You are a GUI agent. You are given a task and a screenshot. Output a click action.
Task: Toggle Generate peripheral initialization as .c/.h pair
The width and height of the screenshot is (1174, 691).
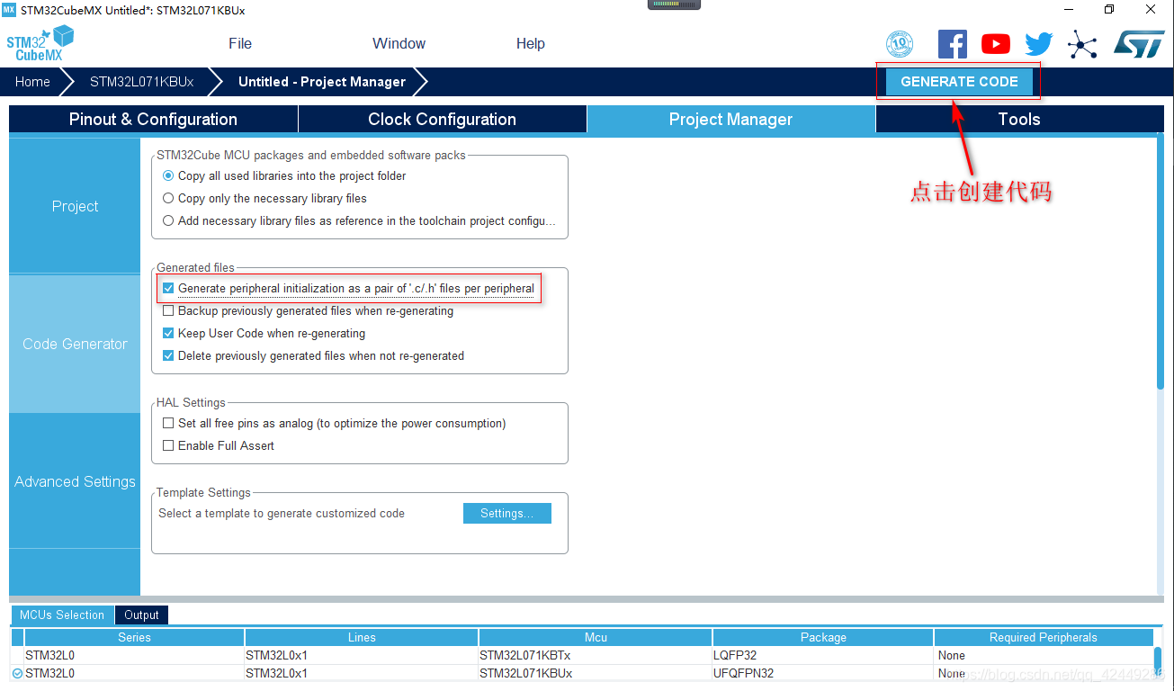[168, 289]
